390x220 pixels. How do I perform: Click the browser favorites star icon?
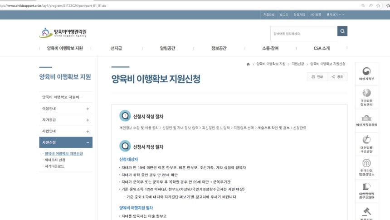pos(378,5)
